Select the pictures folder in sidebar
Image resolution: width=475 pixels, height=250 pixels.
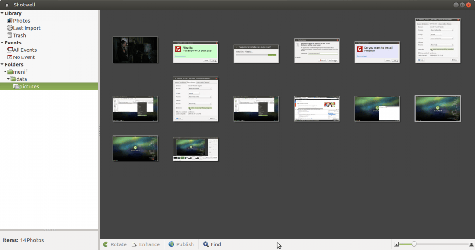click(29, 87)
